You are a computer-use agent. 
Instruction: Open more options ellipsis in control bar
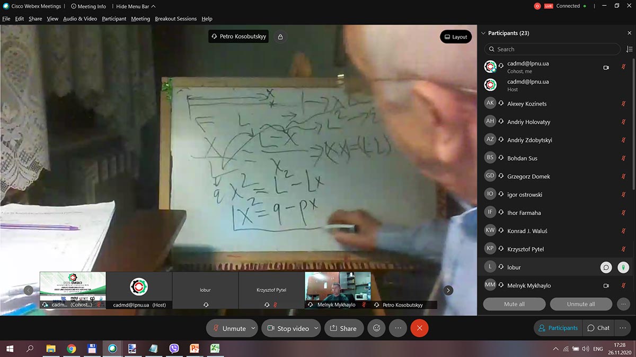[398, 328]
